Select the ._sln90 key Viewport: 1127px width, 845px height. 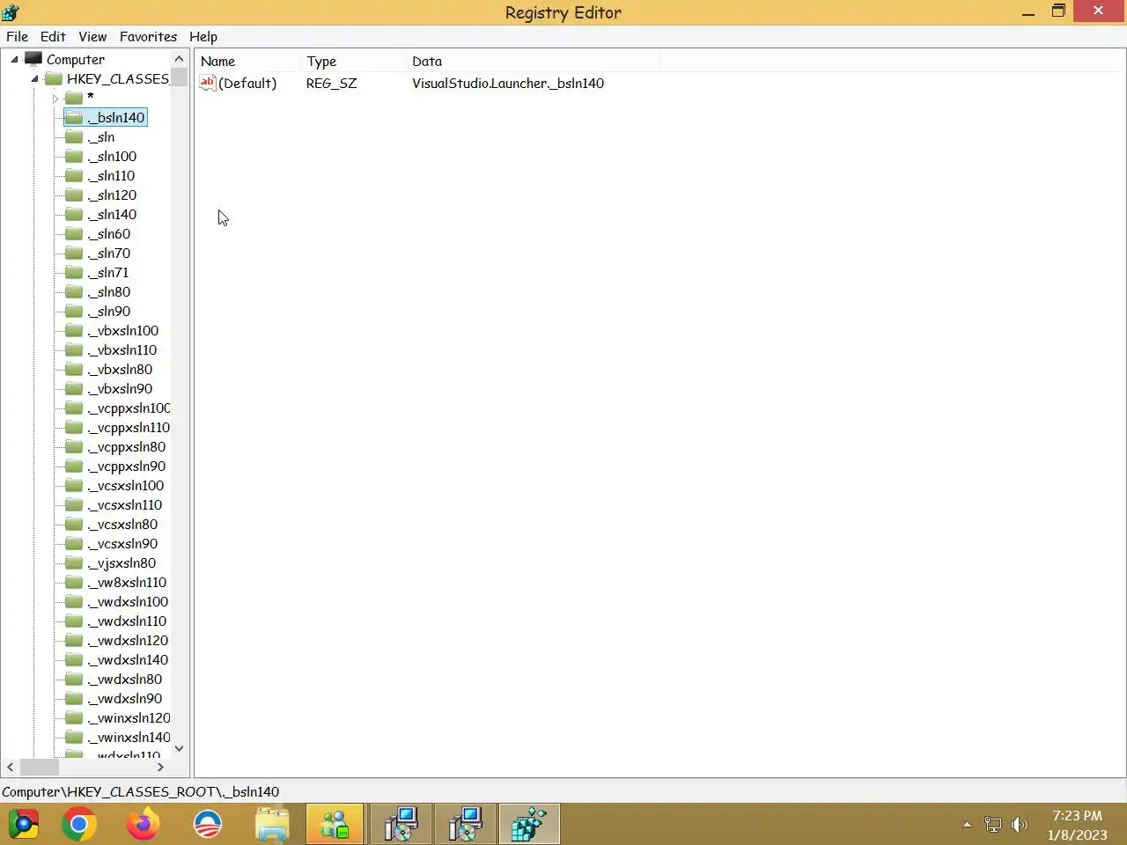109,311
